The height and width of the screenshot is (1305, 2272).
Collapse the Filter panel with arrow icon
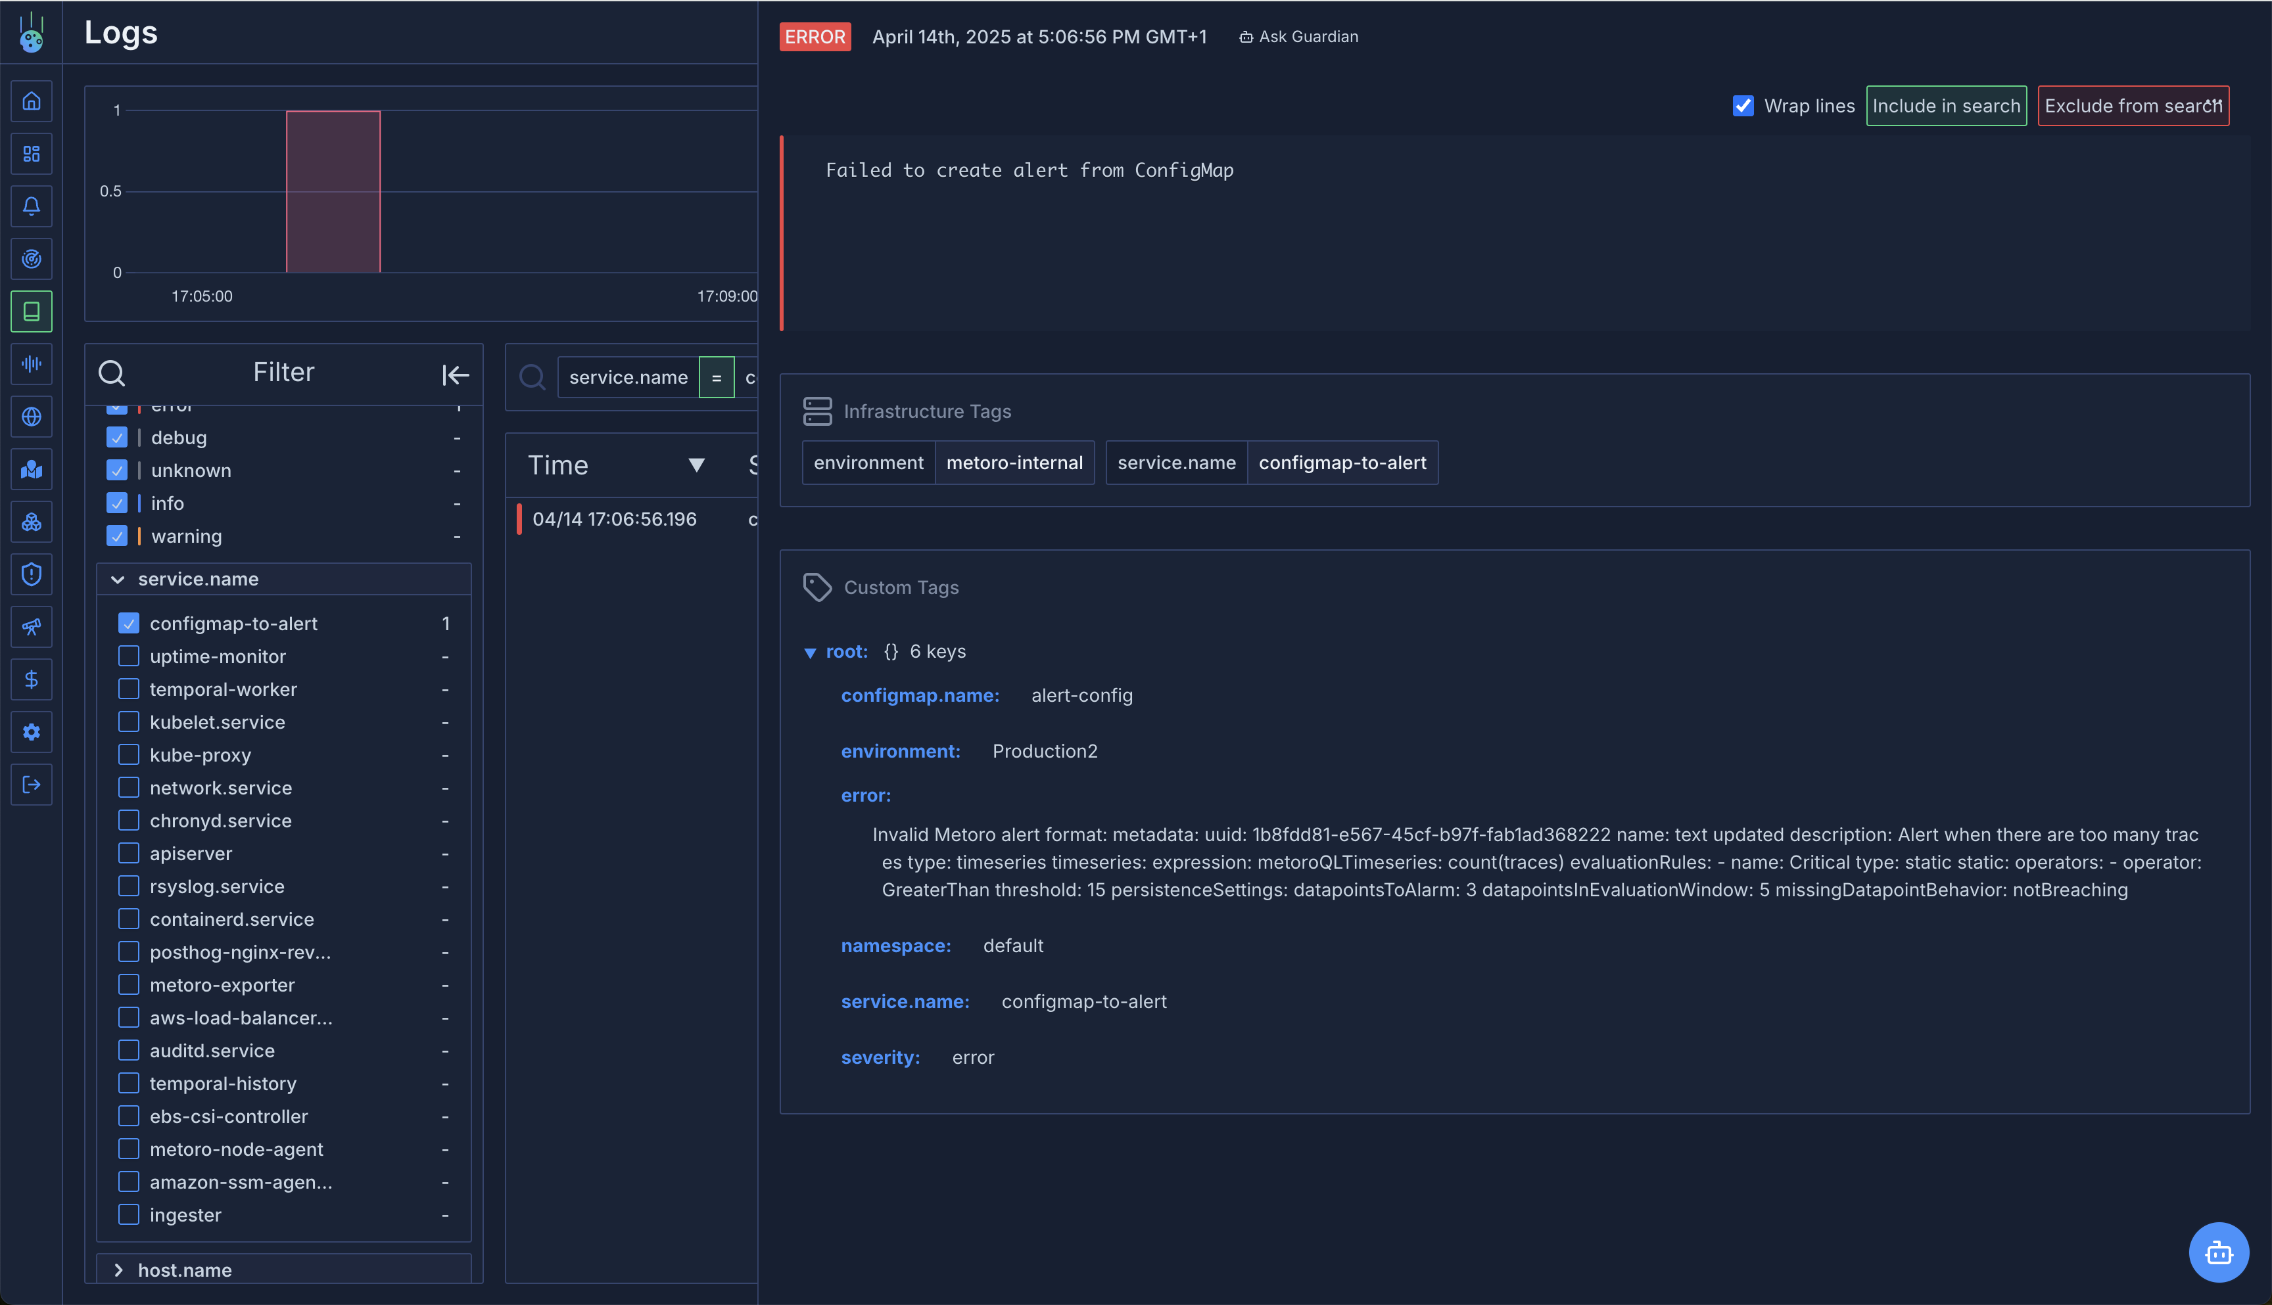tap(454, 375)
